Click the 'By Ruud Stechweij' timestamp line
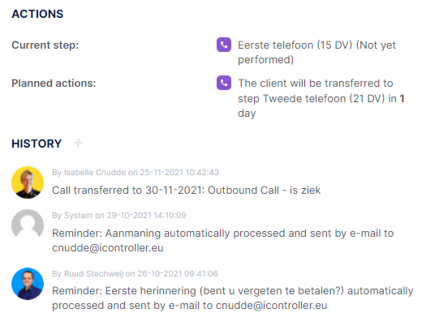Image resolution: width=426 pixels, height=317 pixels. point(135,273)
